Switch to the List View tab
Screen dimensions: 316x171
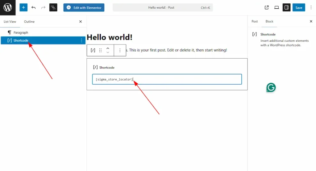point(10,22)
